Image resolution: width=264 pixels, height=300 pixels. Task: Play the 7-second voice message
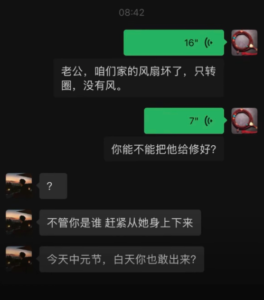point(184,121)
